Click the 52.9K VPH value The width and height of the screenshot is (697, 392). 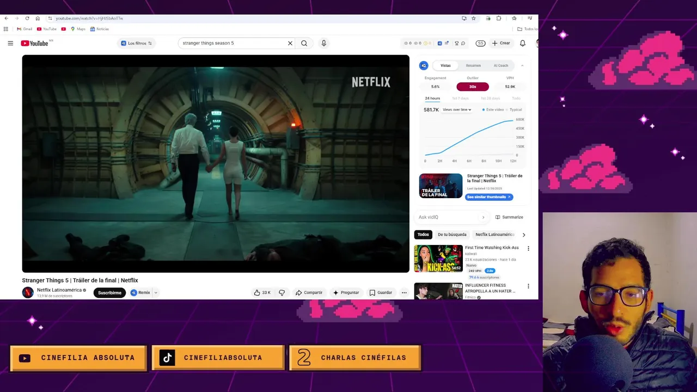tap(510, 87)
